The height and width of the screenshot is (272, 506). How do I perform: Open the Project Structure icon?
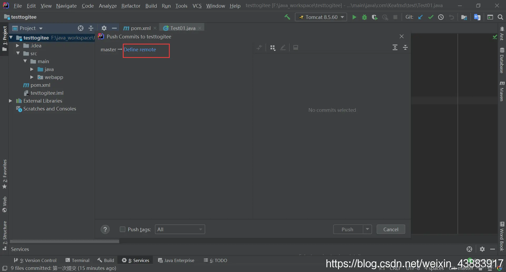[464, 17]
